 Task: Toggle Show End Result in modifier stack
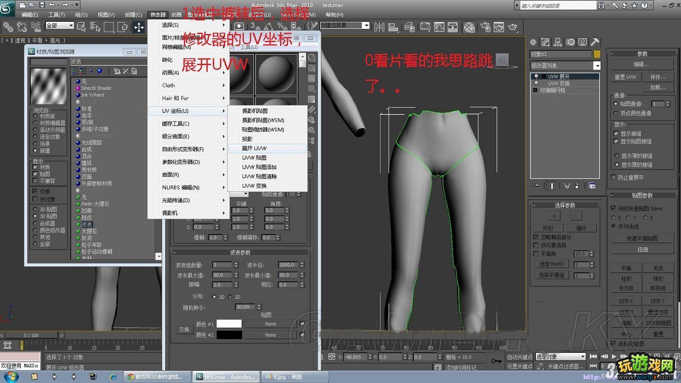pos(551,186)
